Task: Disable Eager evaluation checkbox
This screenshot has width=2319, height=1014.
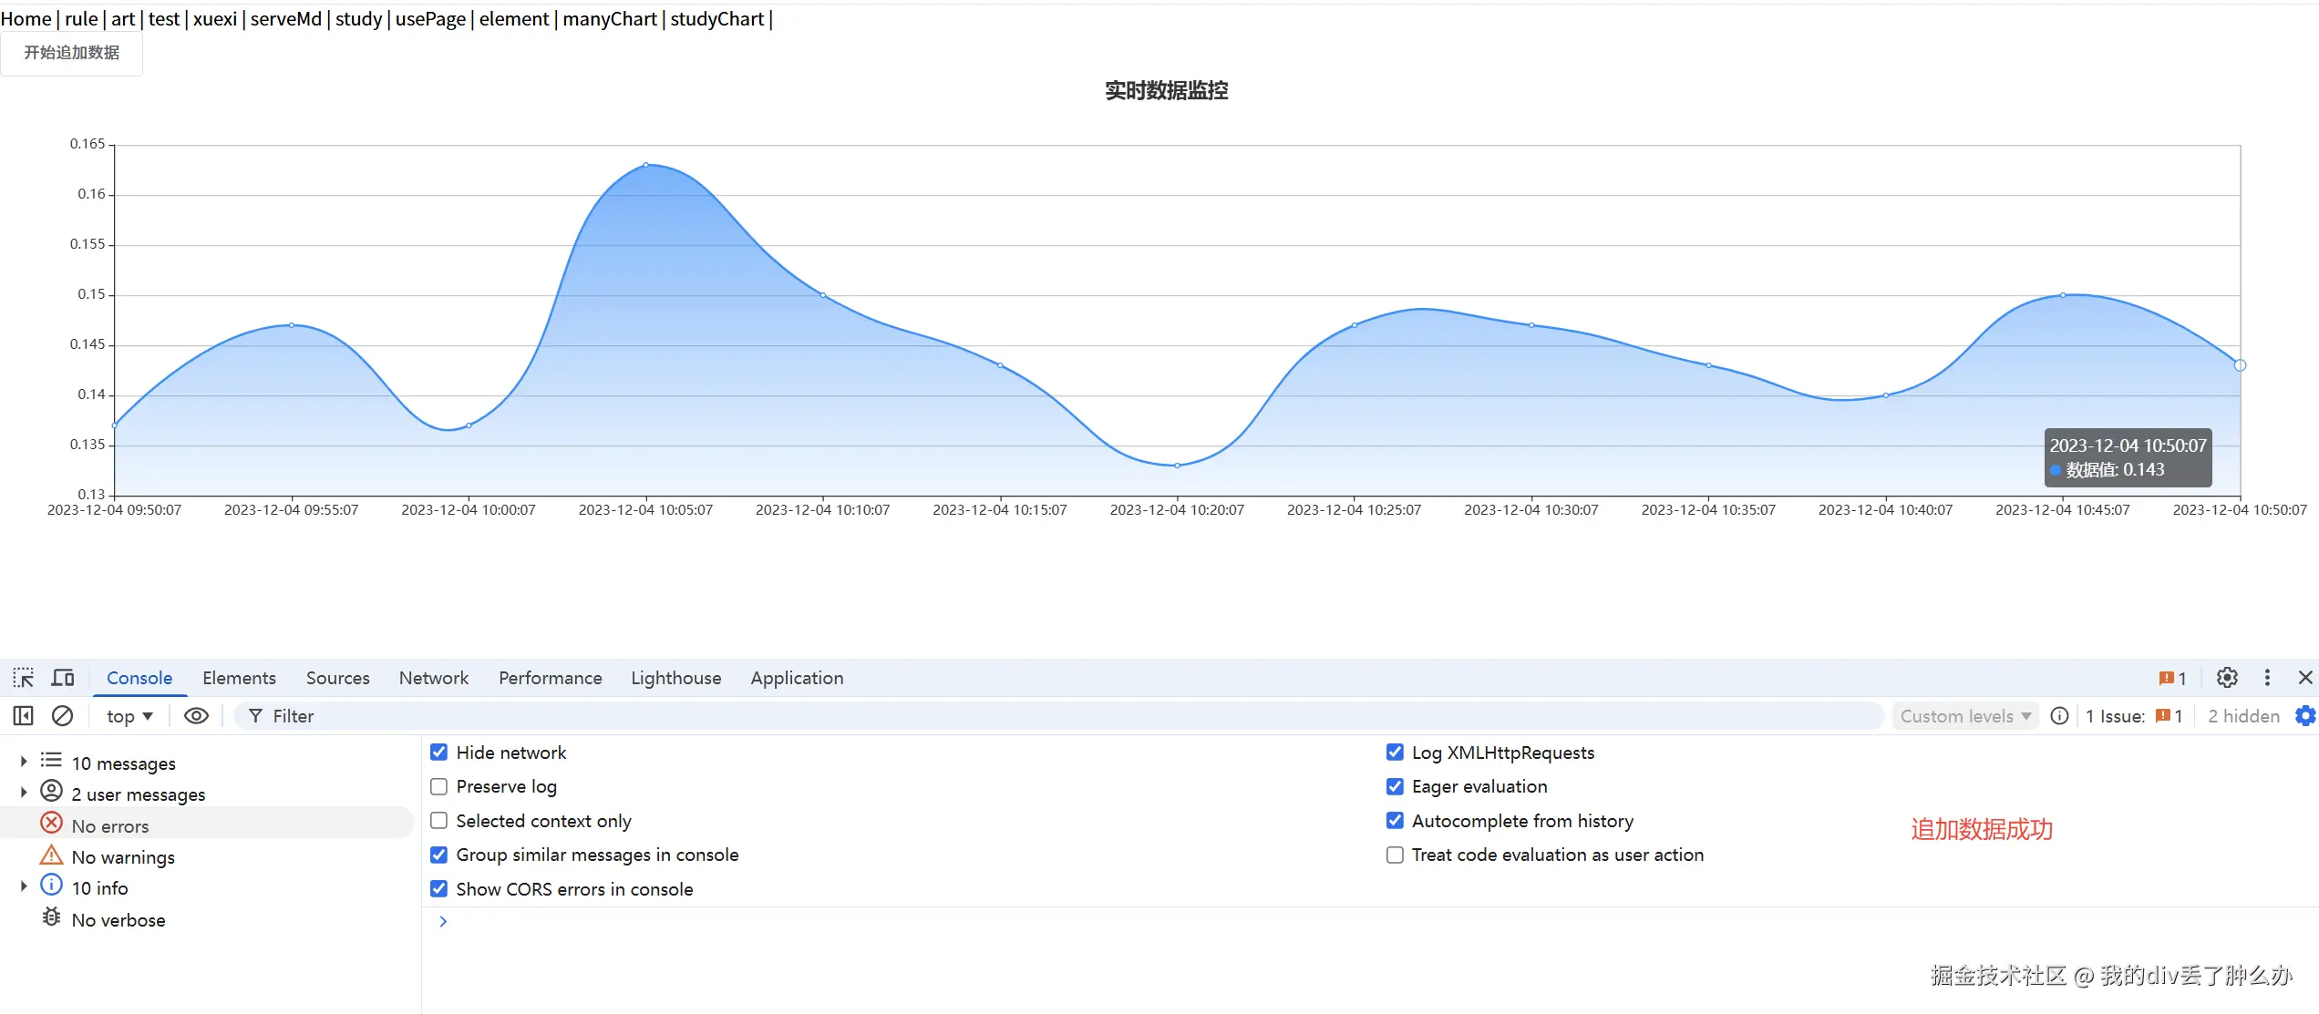Action: pos(1395,786)
